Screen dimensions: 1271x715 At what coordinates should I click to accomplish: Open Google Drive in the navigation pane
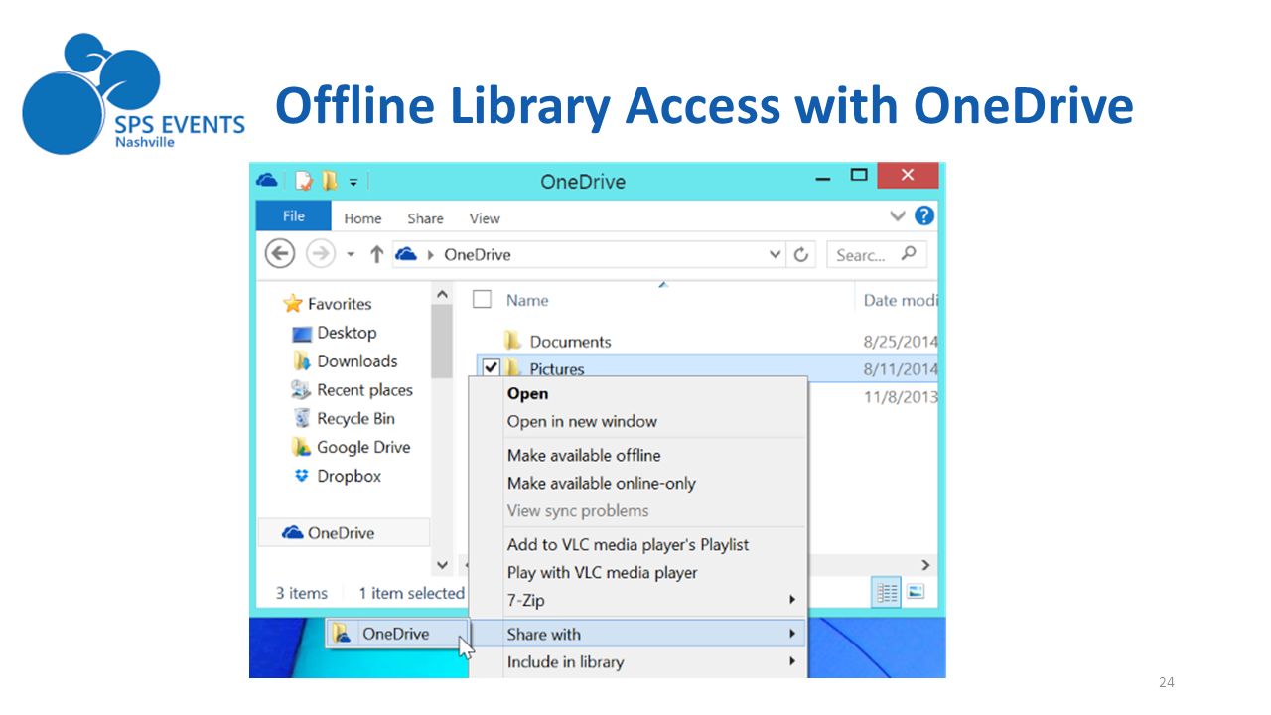(363, 447)
